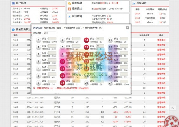Select number ball 26
This screenshot has height=127, width=179.
pos(110,76)
